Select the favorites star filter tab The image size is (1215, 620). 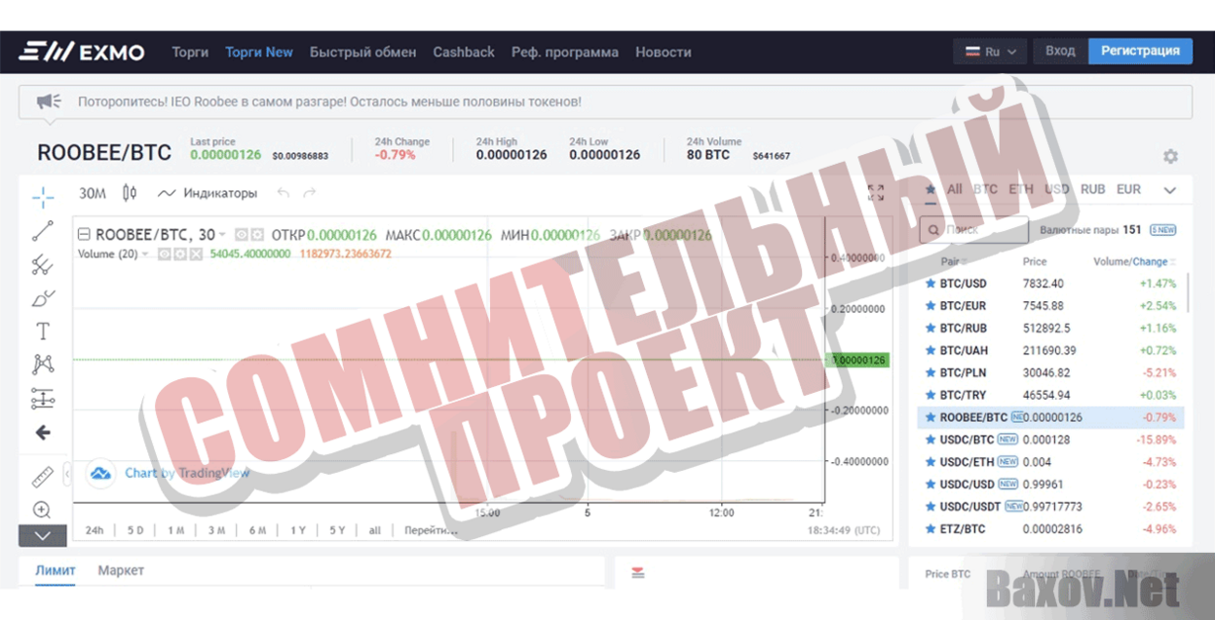pos(930,189)
